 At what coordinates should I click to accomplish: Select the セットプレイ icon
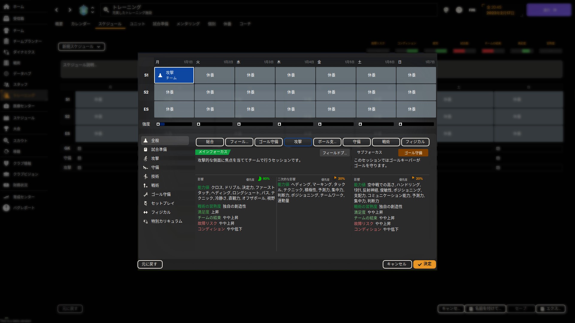click(x=146, y=203)
